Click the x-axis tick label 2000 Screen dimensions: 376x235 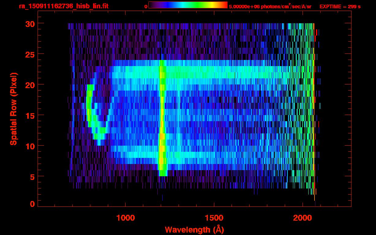(303, 218)
